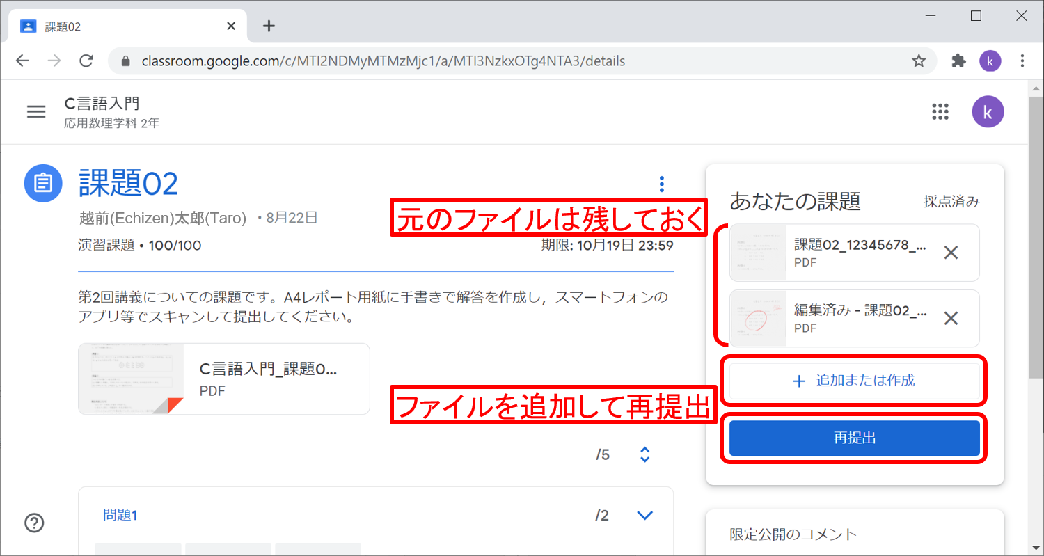The image size is (1044, 556).
Task: View site security lock info
Action: pyautogui.click(x=126, y=61)
